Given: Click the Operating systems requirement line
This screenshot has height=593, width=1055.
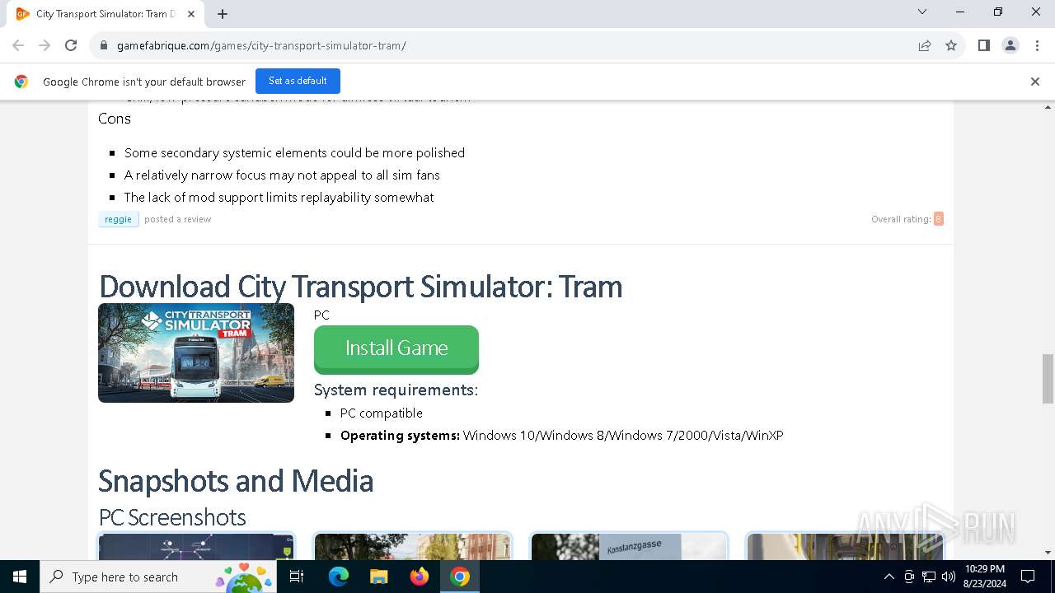Looking at the screenshot, I should point(561,435).
